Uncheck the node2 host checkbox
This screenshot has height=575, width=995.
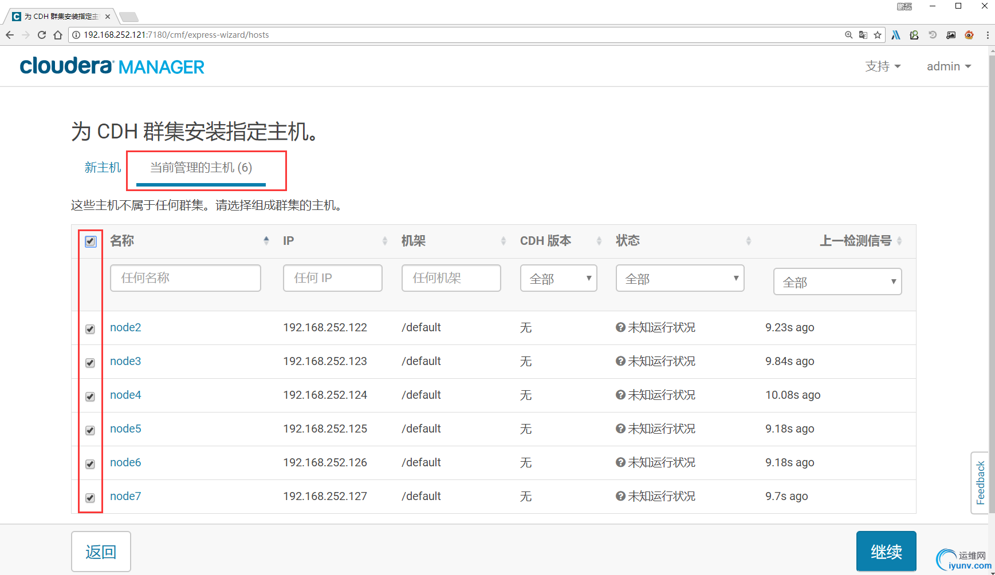[90, 329]
